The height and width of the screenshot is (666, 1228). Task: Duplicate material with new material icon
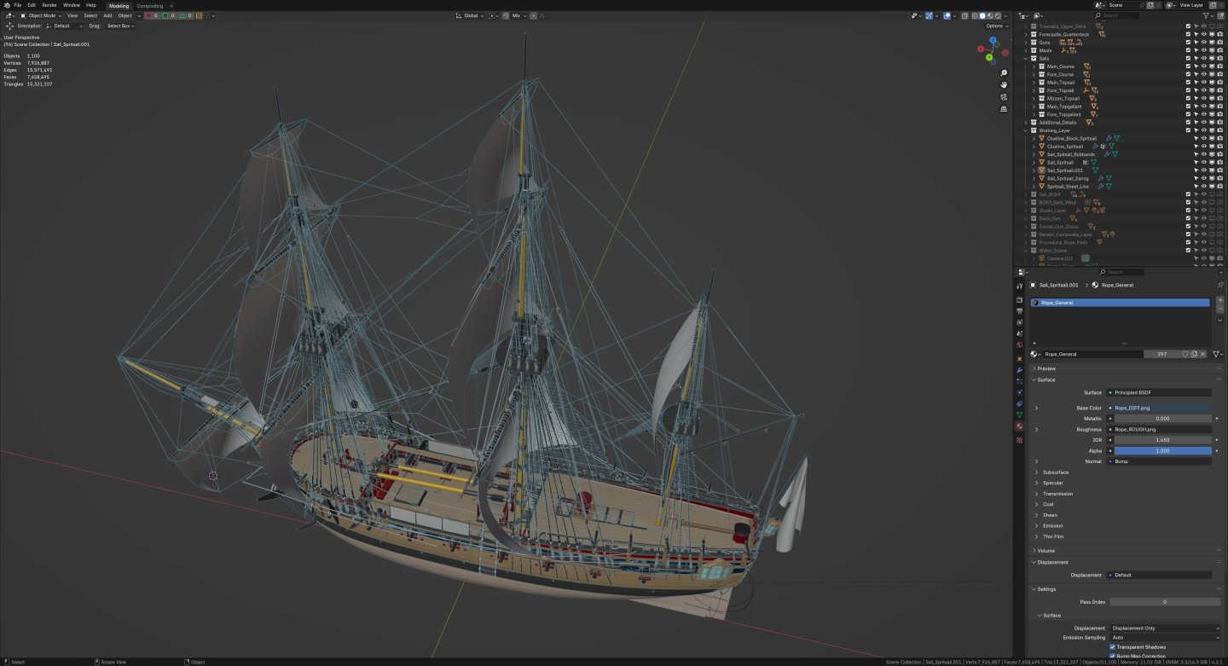coord(1193,354)
